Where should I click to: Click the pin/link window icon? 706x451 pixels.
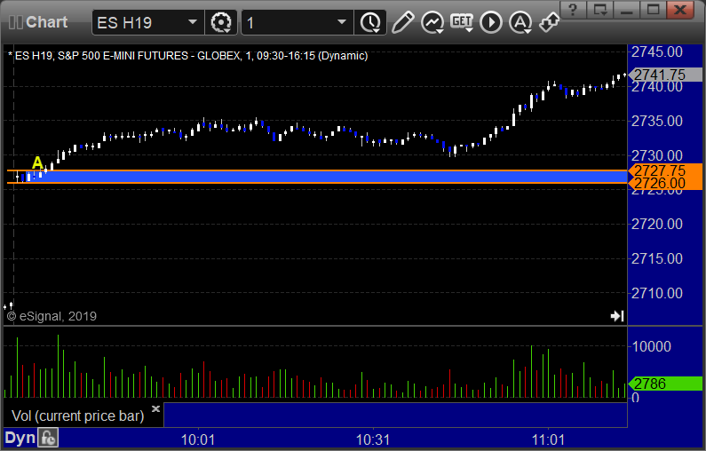pyautogui.click(x=549, y=22)
